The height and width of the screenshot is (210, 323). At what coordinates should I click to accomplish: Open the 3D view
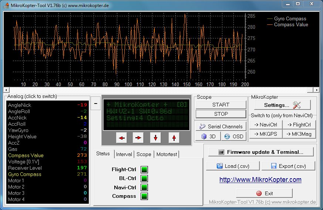(208, 136)
